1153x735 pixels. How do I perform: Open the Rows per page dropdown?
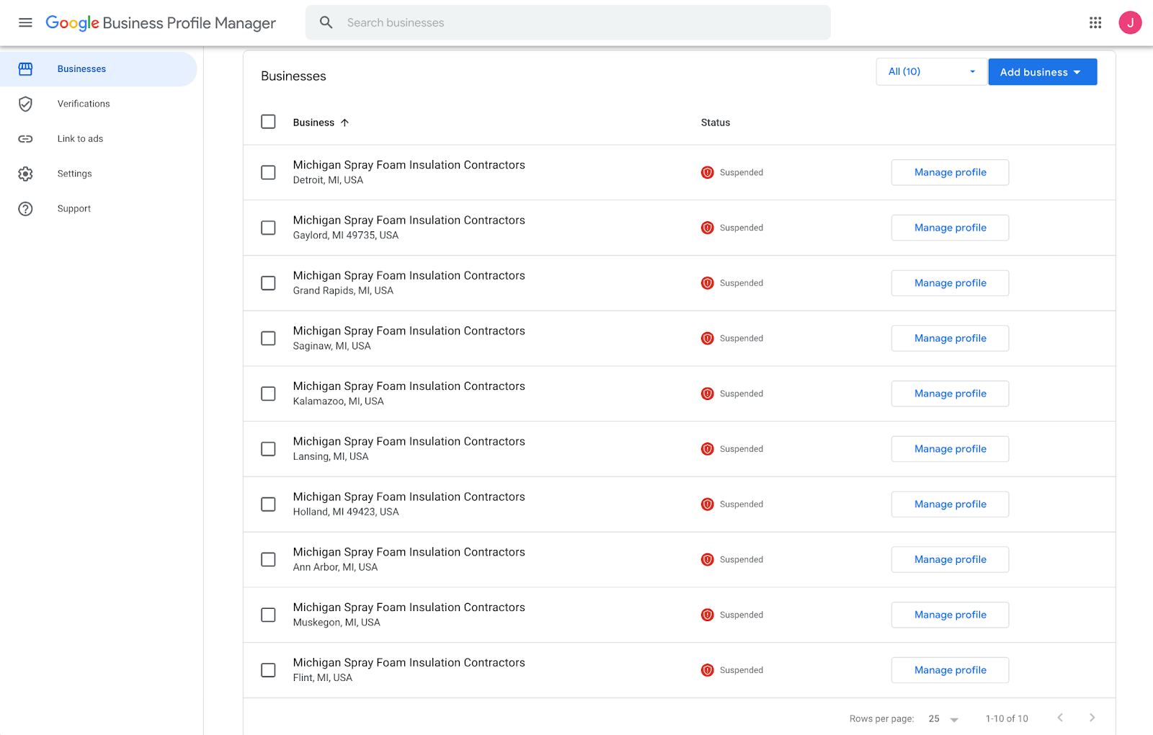pos(943,718)
